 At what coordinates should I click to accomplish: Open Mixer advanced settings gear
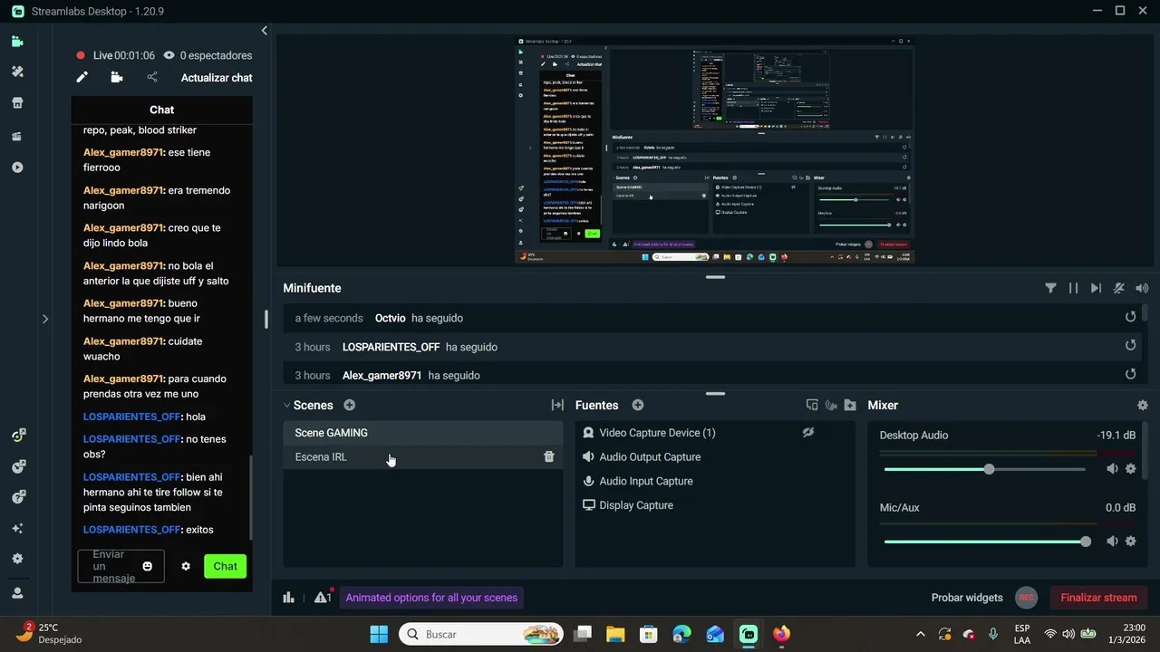coord(1143,406)
